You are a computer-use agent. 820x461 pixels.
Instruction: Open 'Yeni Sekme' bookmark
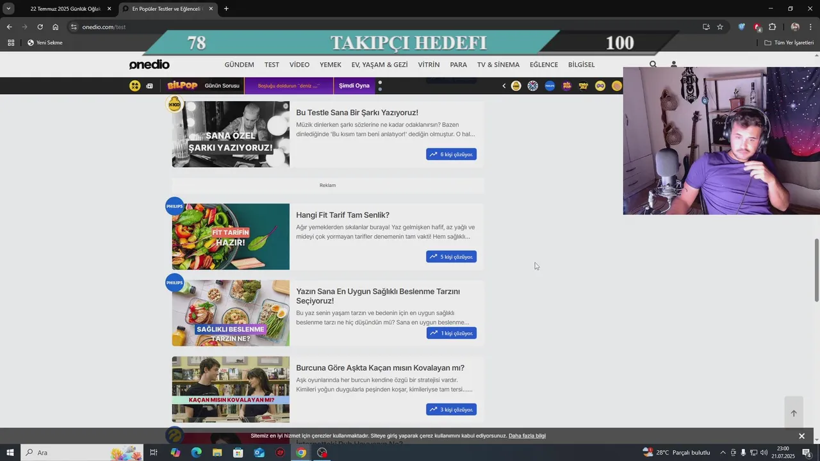(45, 43)
